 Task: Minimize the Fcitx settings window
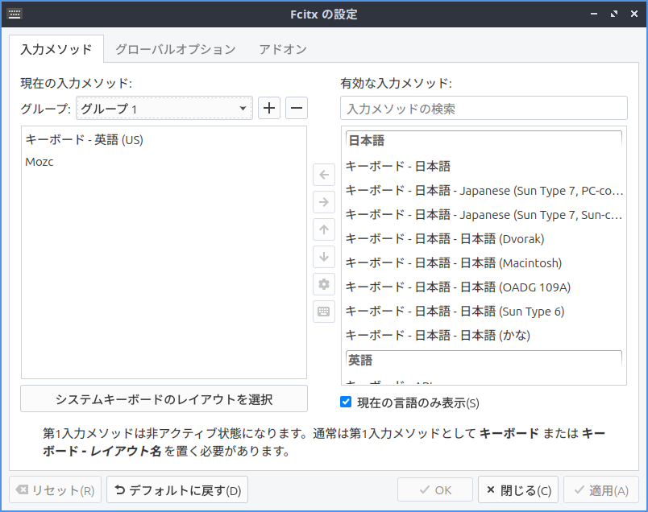tap(594, 14)
